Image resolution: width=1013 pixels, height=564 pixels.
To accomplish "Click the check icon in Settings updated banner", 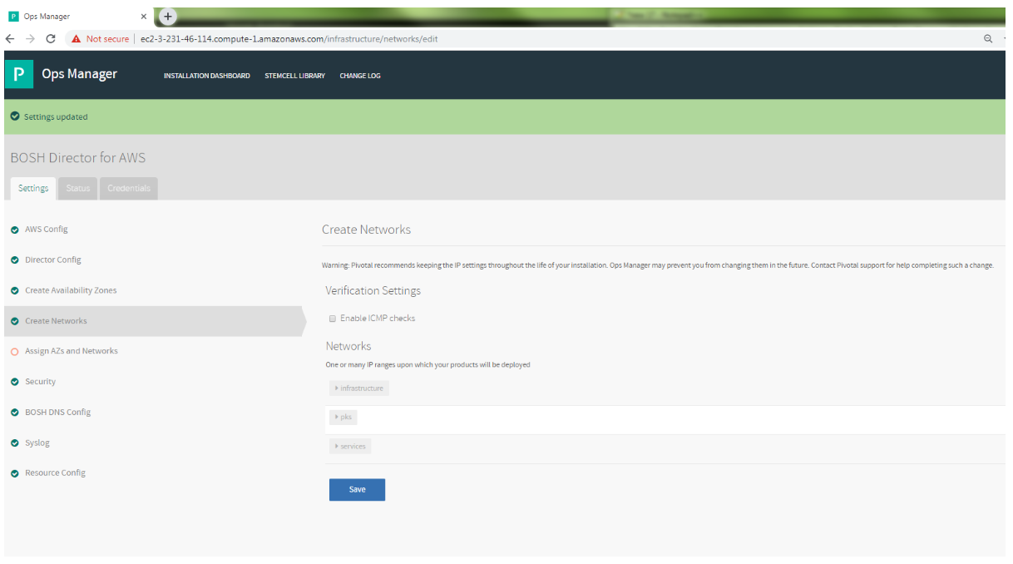I will pyautogui.click(x=15, y=117).
